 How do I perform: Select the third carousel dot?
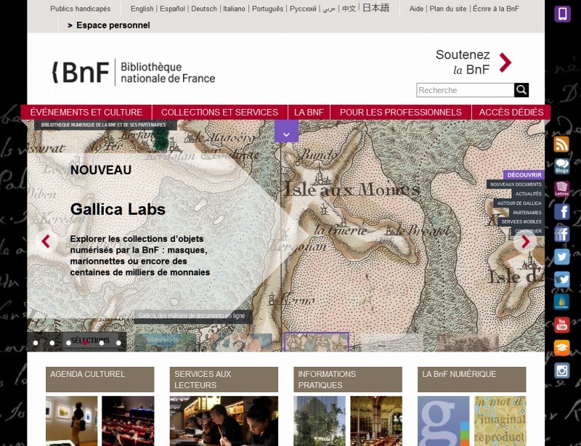68,343
